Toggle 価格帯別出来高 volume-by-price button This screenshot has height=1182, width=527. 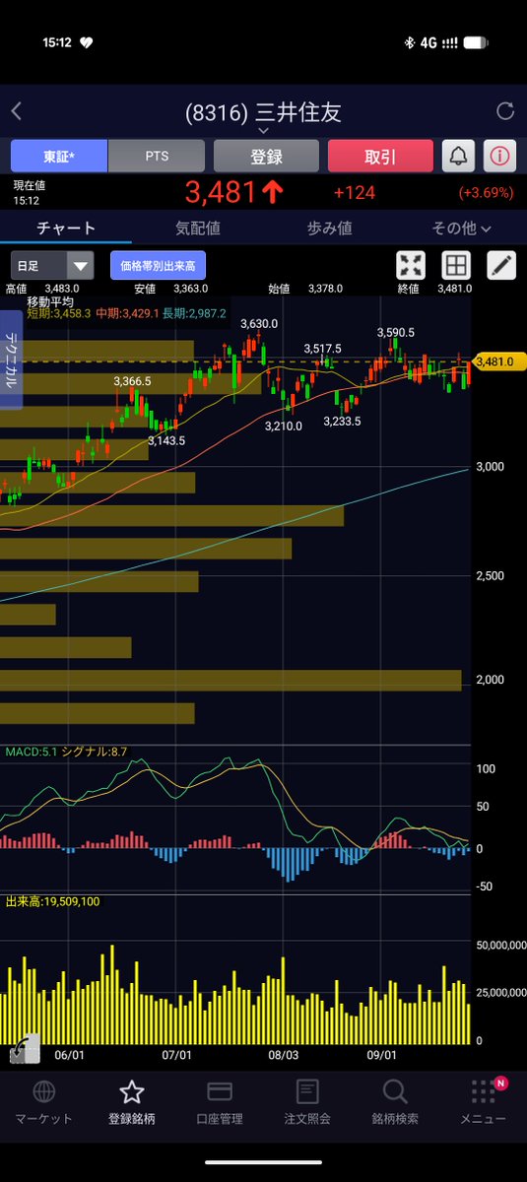pyautogui.click(x=158, y=264)
